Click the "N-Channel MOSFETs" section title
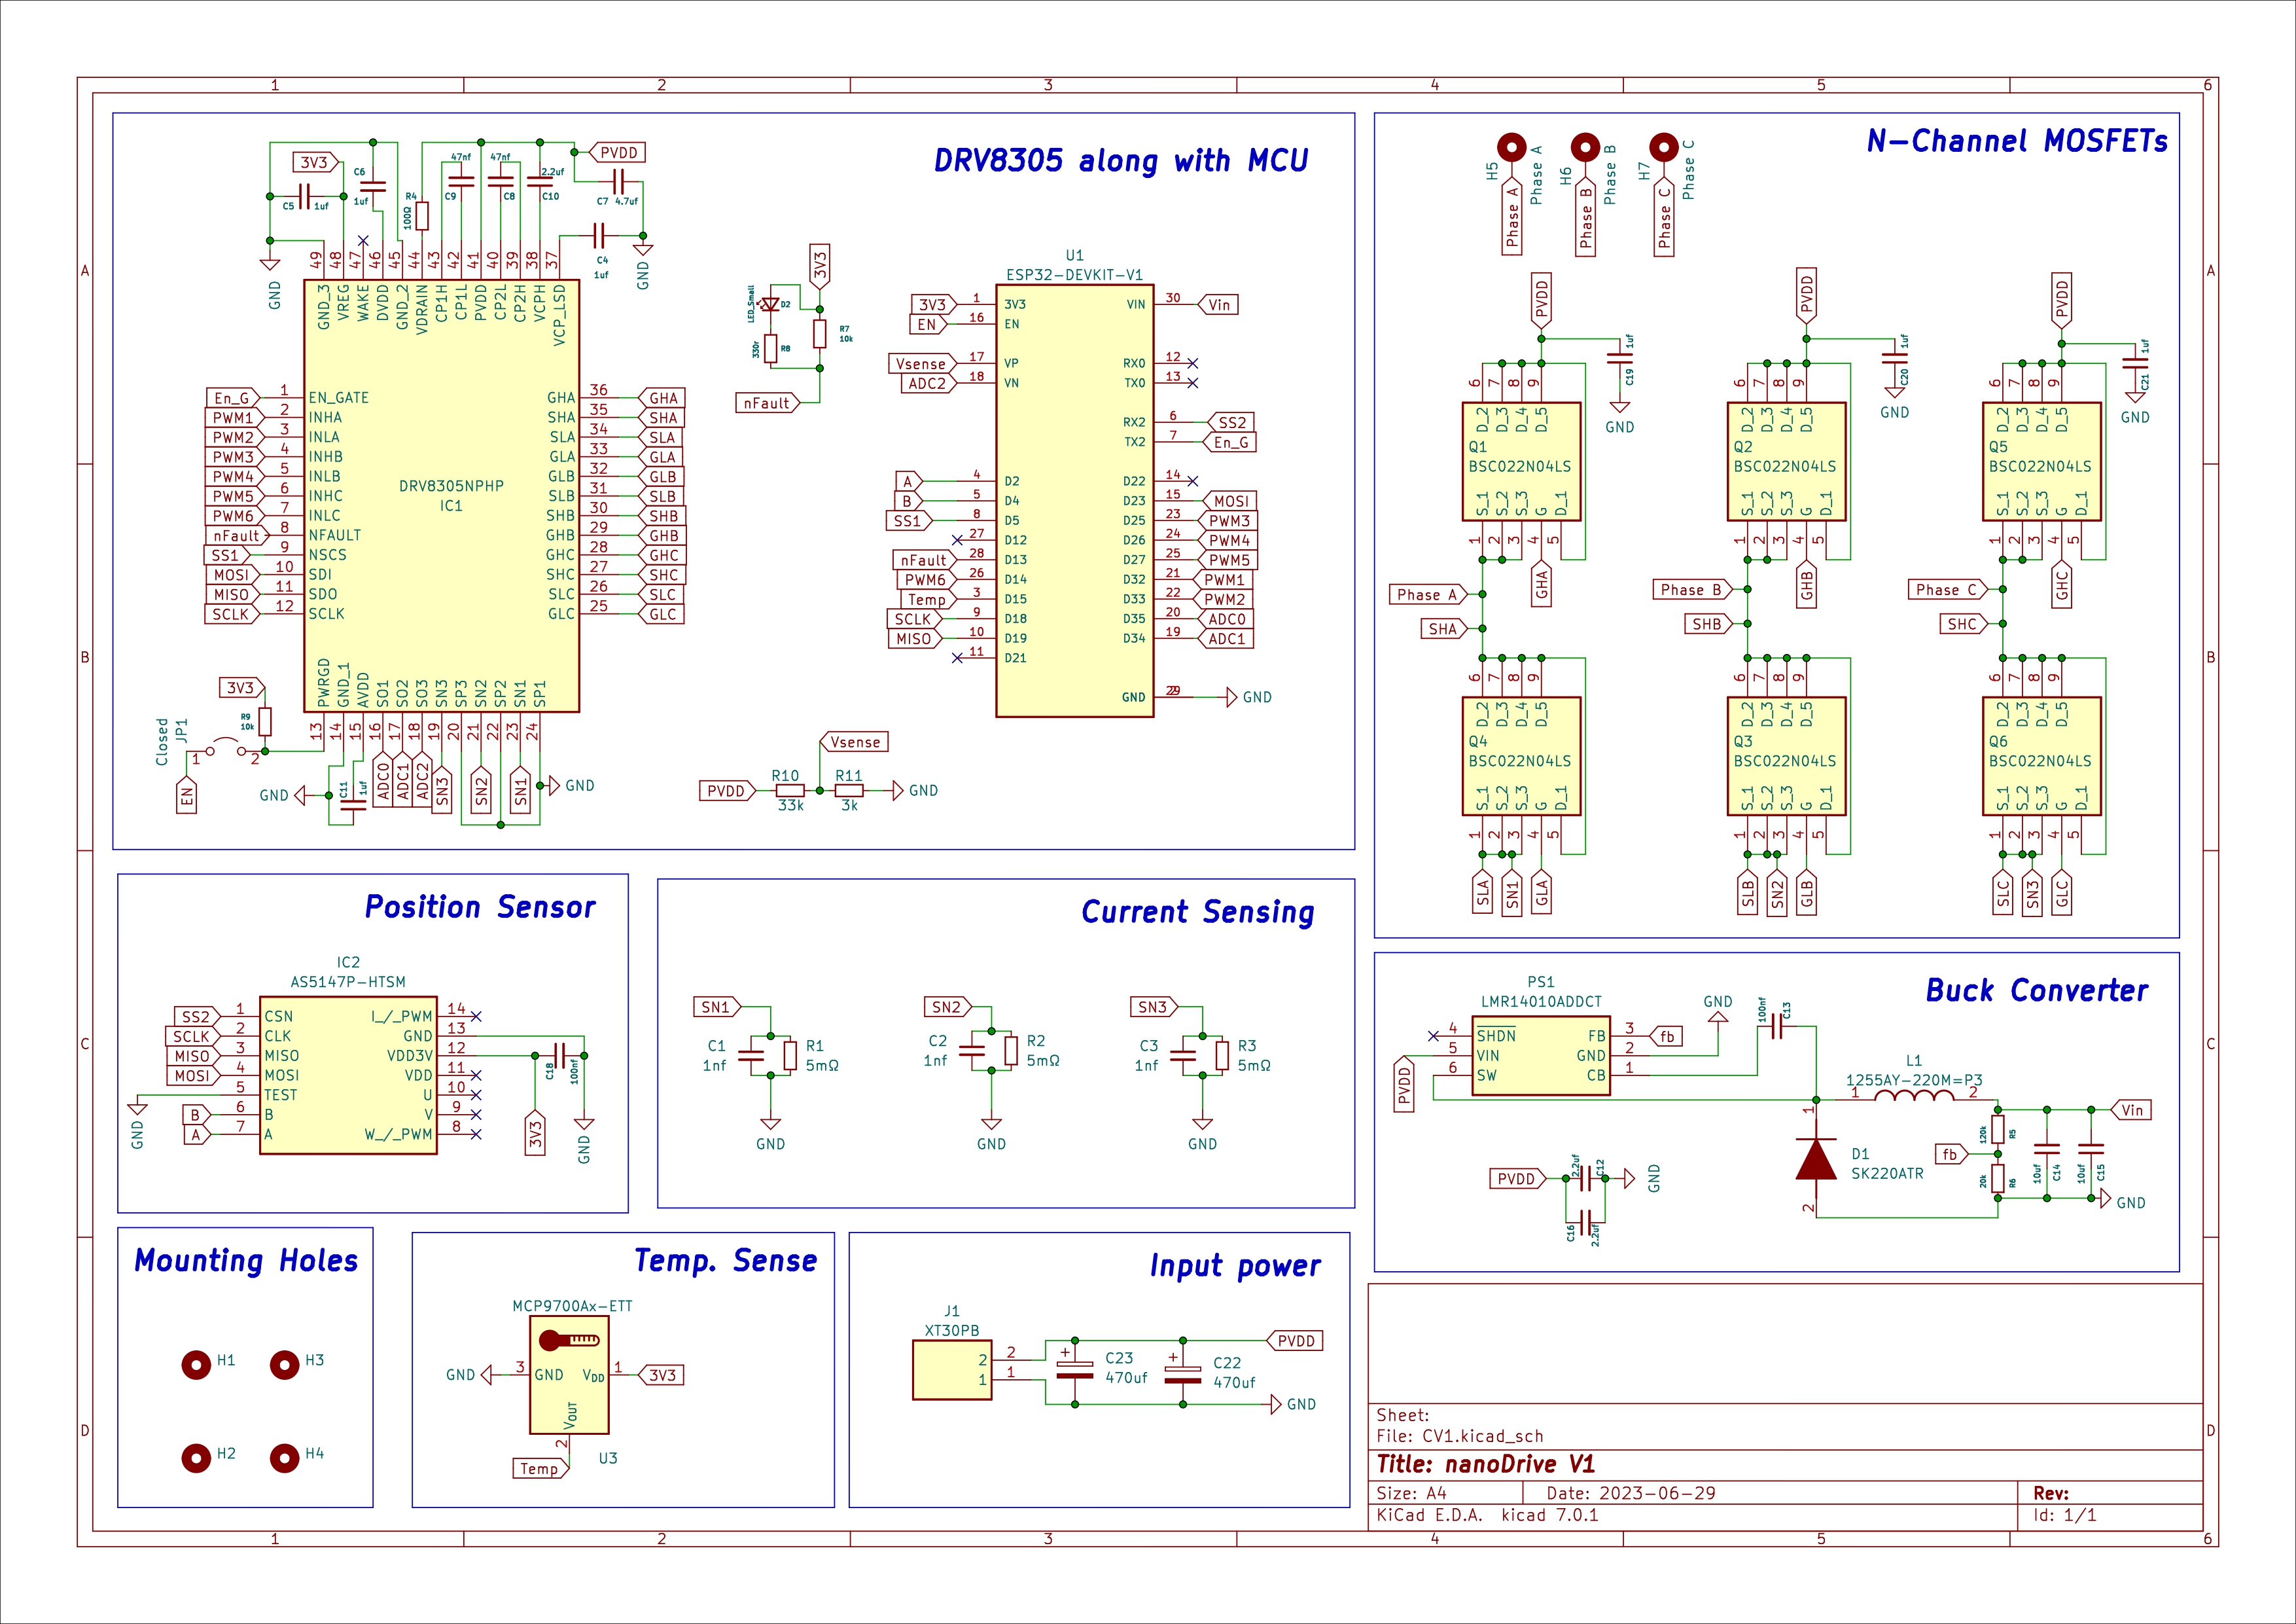This screenshot has height=1624, width=2296. 2017,141
